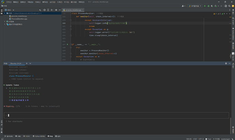235x140 pixels.
Task: Click the '+388 lines (ctrl+r to expand)' text
Action: (x=27, y=79)
